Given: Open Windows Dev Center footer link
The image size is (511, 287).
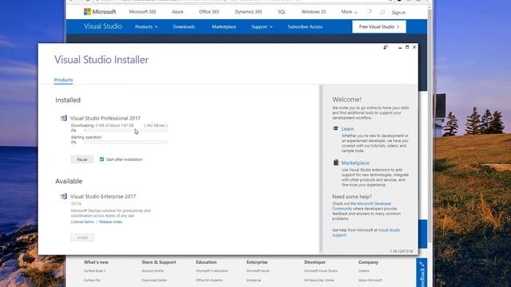Looking at the screenshot, I should pyautogui.click(x=319, y=280).
